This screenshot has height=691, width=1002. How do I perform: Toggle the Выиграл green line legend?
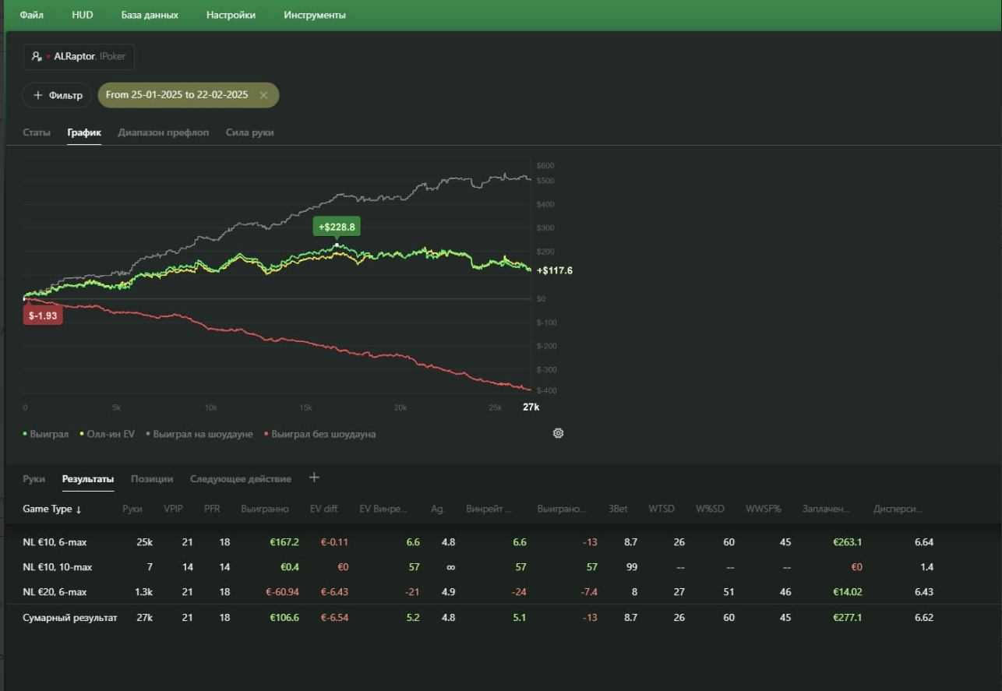(x=46, y=434)
